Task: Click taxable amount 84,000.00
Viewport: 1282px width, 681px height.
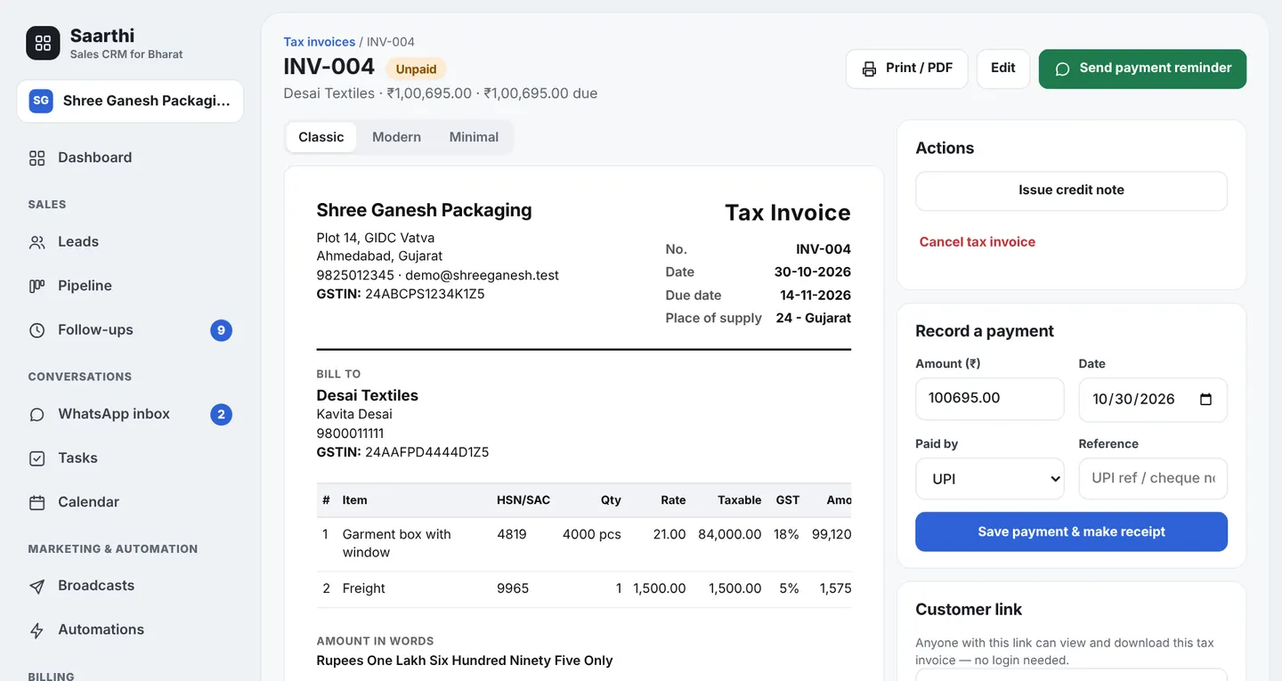Action: tap(730, 534)
